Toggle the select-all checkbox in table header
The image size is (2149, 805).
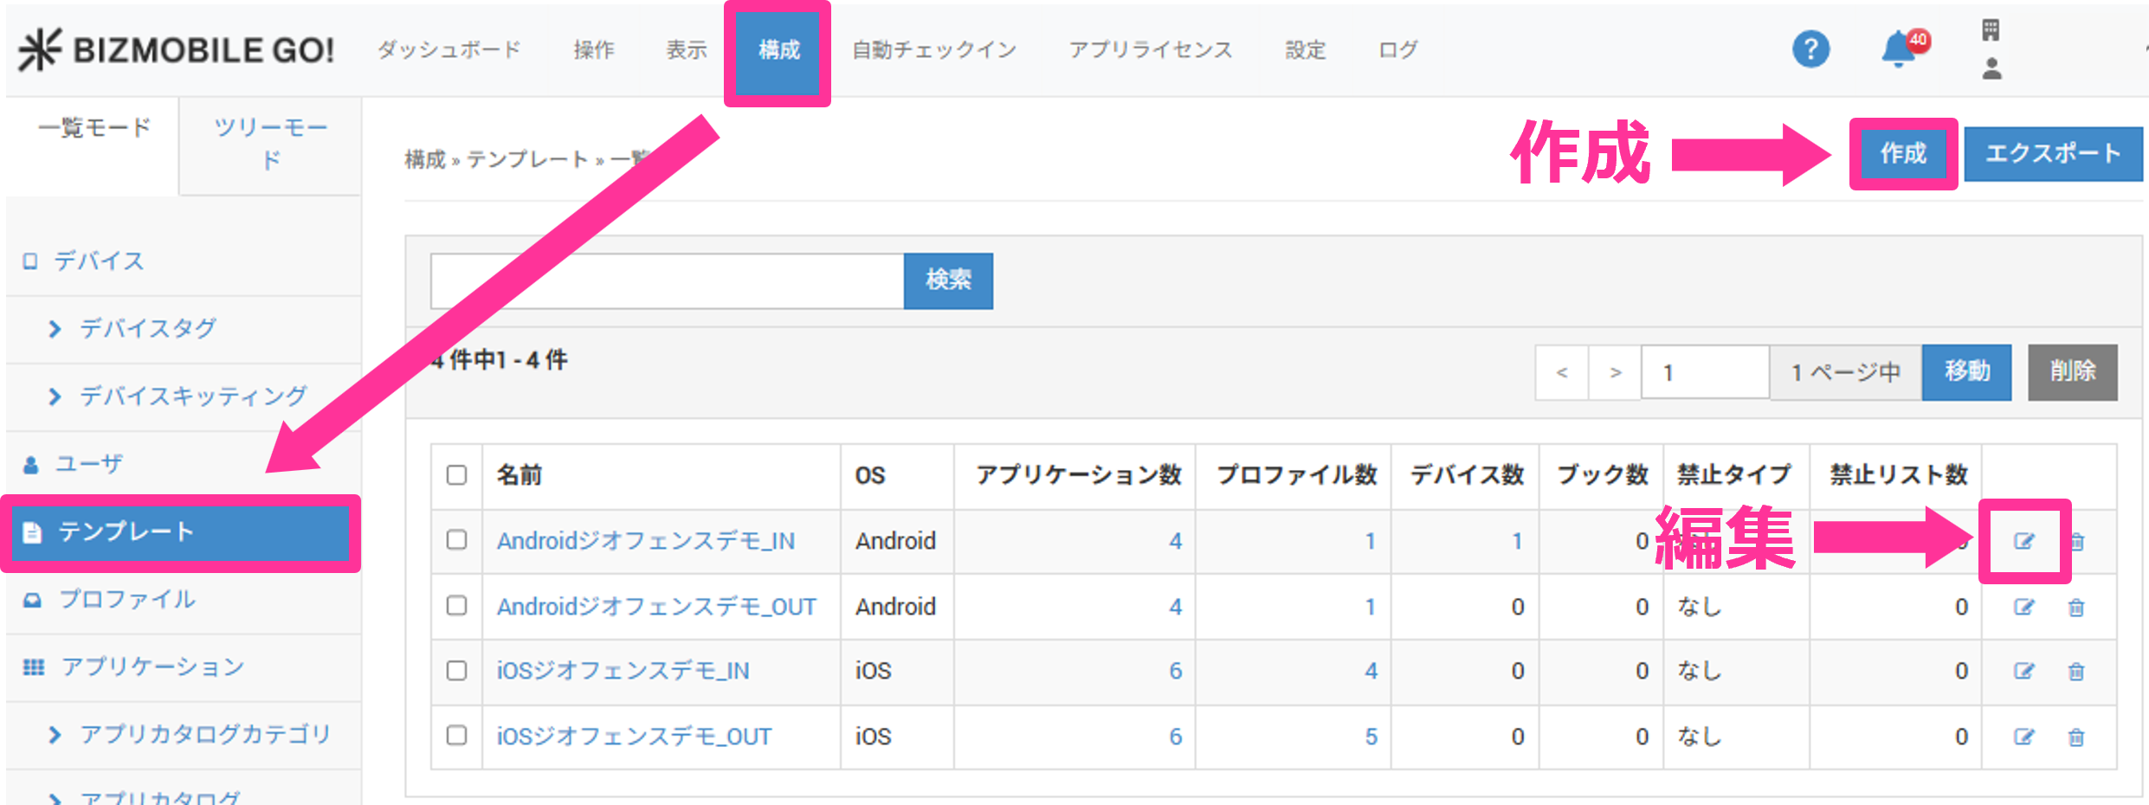[x=456, y=475]
